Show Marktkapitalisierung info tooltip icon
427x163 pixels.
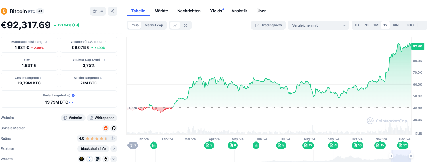click(45, 42)
